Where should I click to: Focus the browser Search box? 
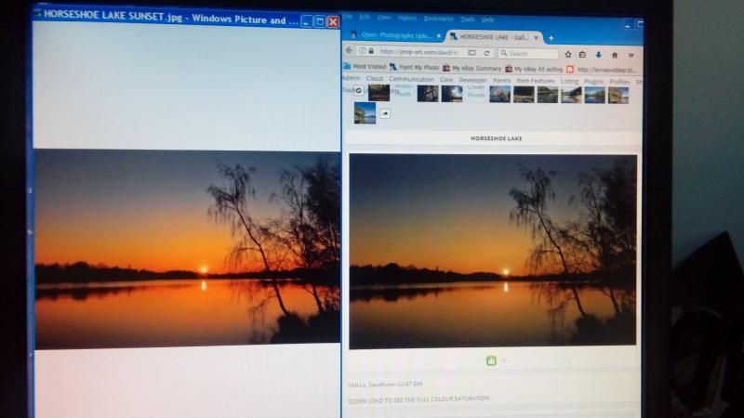527,54
